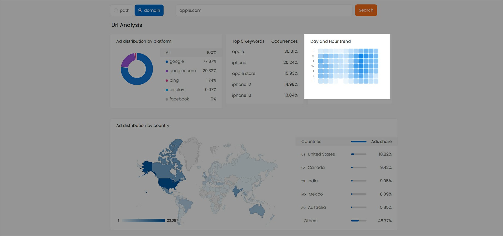Image resolution: width=503 pixels, height=236 pixels.
Task: Click the 77.87% google share value
Action: click(x=209, y=61)
